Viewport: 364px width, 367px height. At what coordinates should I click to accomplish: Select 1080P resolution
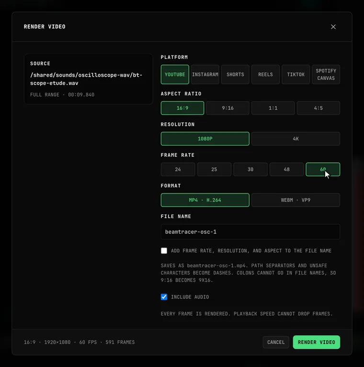point(205,138)
